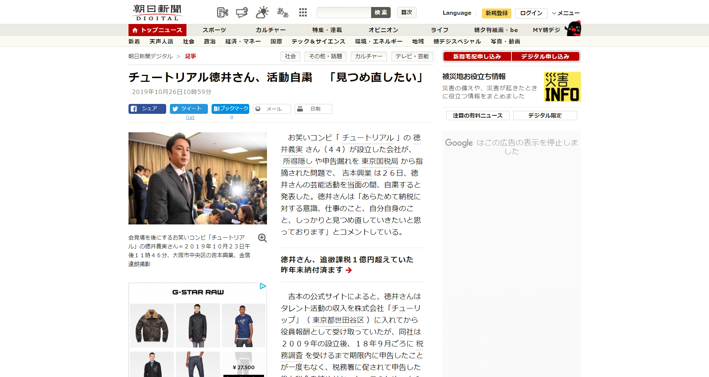
Task: Expand the メニュー dropdown
Action: [x=566, y=13]
